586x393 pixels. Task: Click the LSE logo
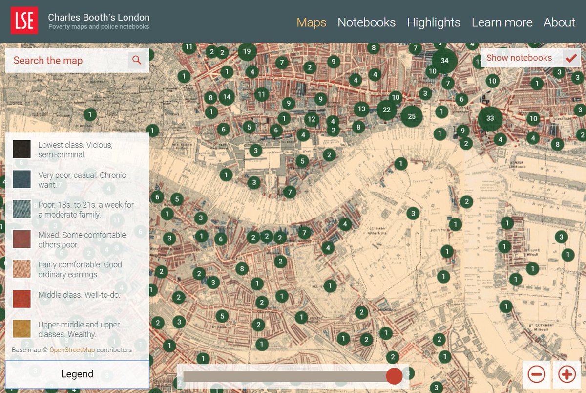point(24,21)
